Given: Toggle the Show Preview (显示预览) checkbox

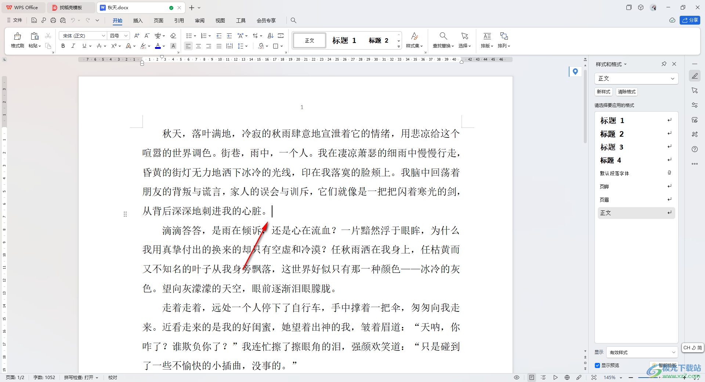Looking at the screenshot, I should [x=597, y=365].
